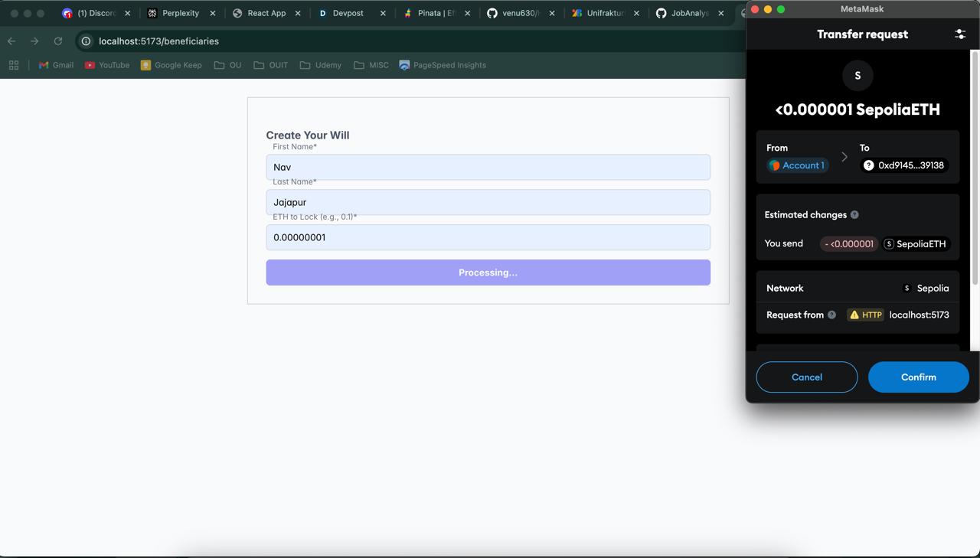This screenshot has height=558, width=980.
Task: Click the Request from help icon
Action: point(831,315)
